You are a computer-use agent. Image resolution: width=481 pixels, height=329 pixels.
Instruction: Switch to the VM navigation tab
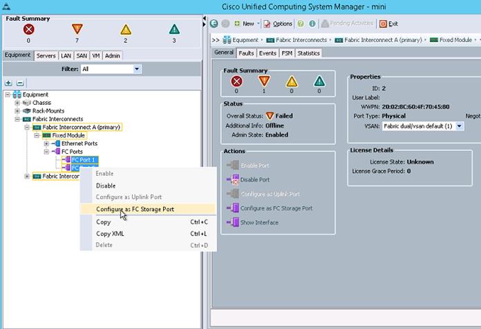(96, 55)
